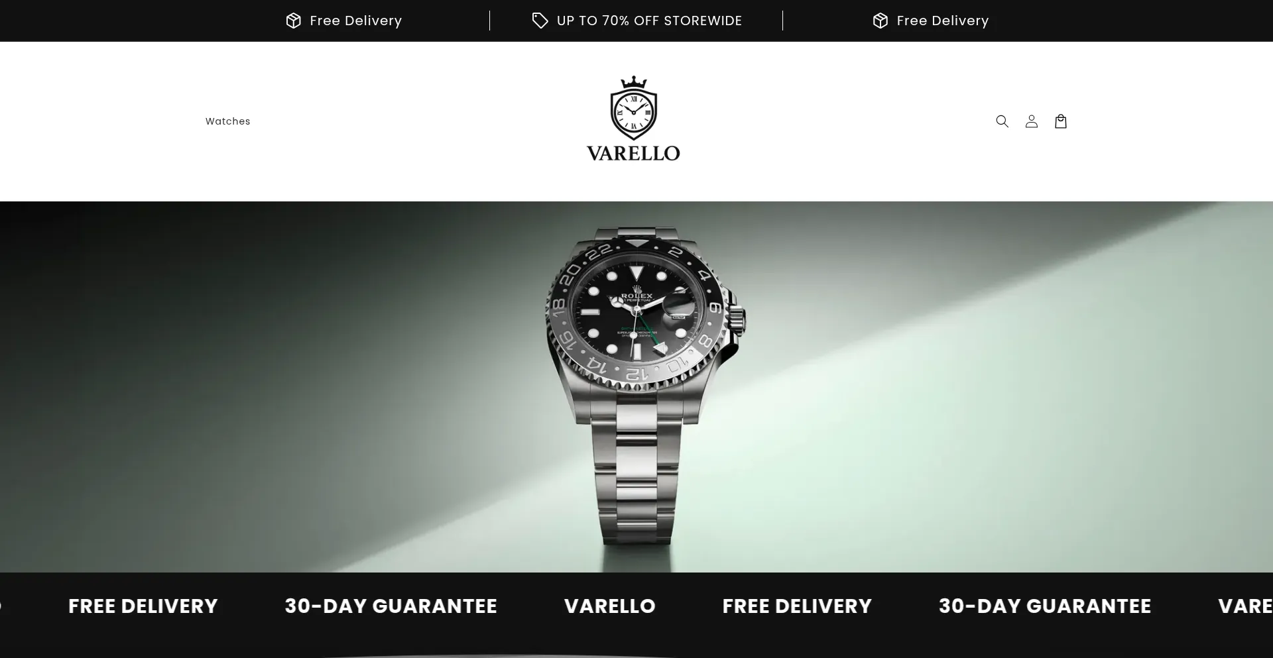Click the Rolex watch hero banner image
The height and width of the screenshot is (658, 1273).
(636, 386)
